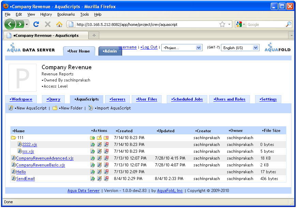Viewport: 297px width, 208px height.
Task: Open the Project dropdown
Action: pos(182,48)
